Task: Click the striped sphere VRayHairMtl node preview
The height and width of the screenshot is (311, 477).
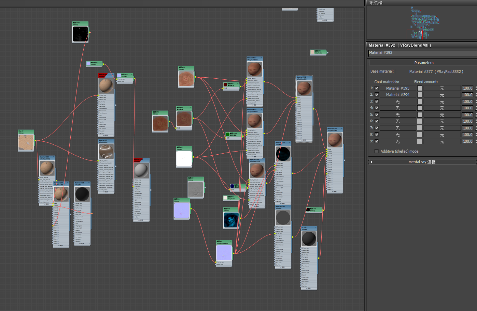Action: tap(106, 151)
